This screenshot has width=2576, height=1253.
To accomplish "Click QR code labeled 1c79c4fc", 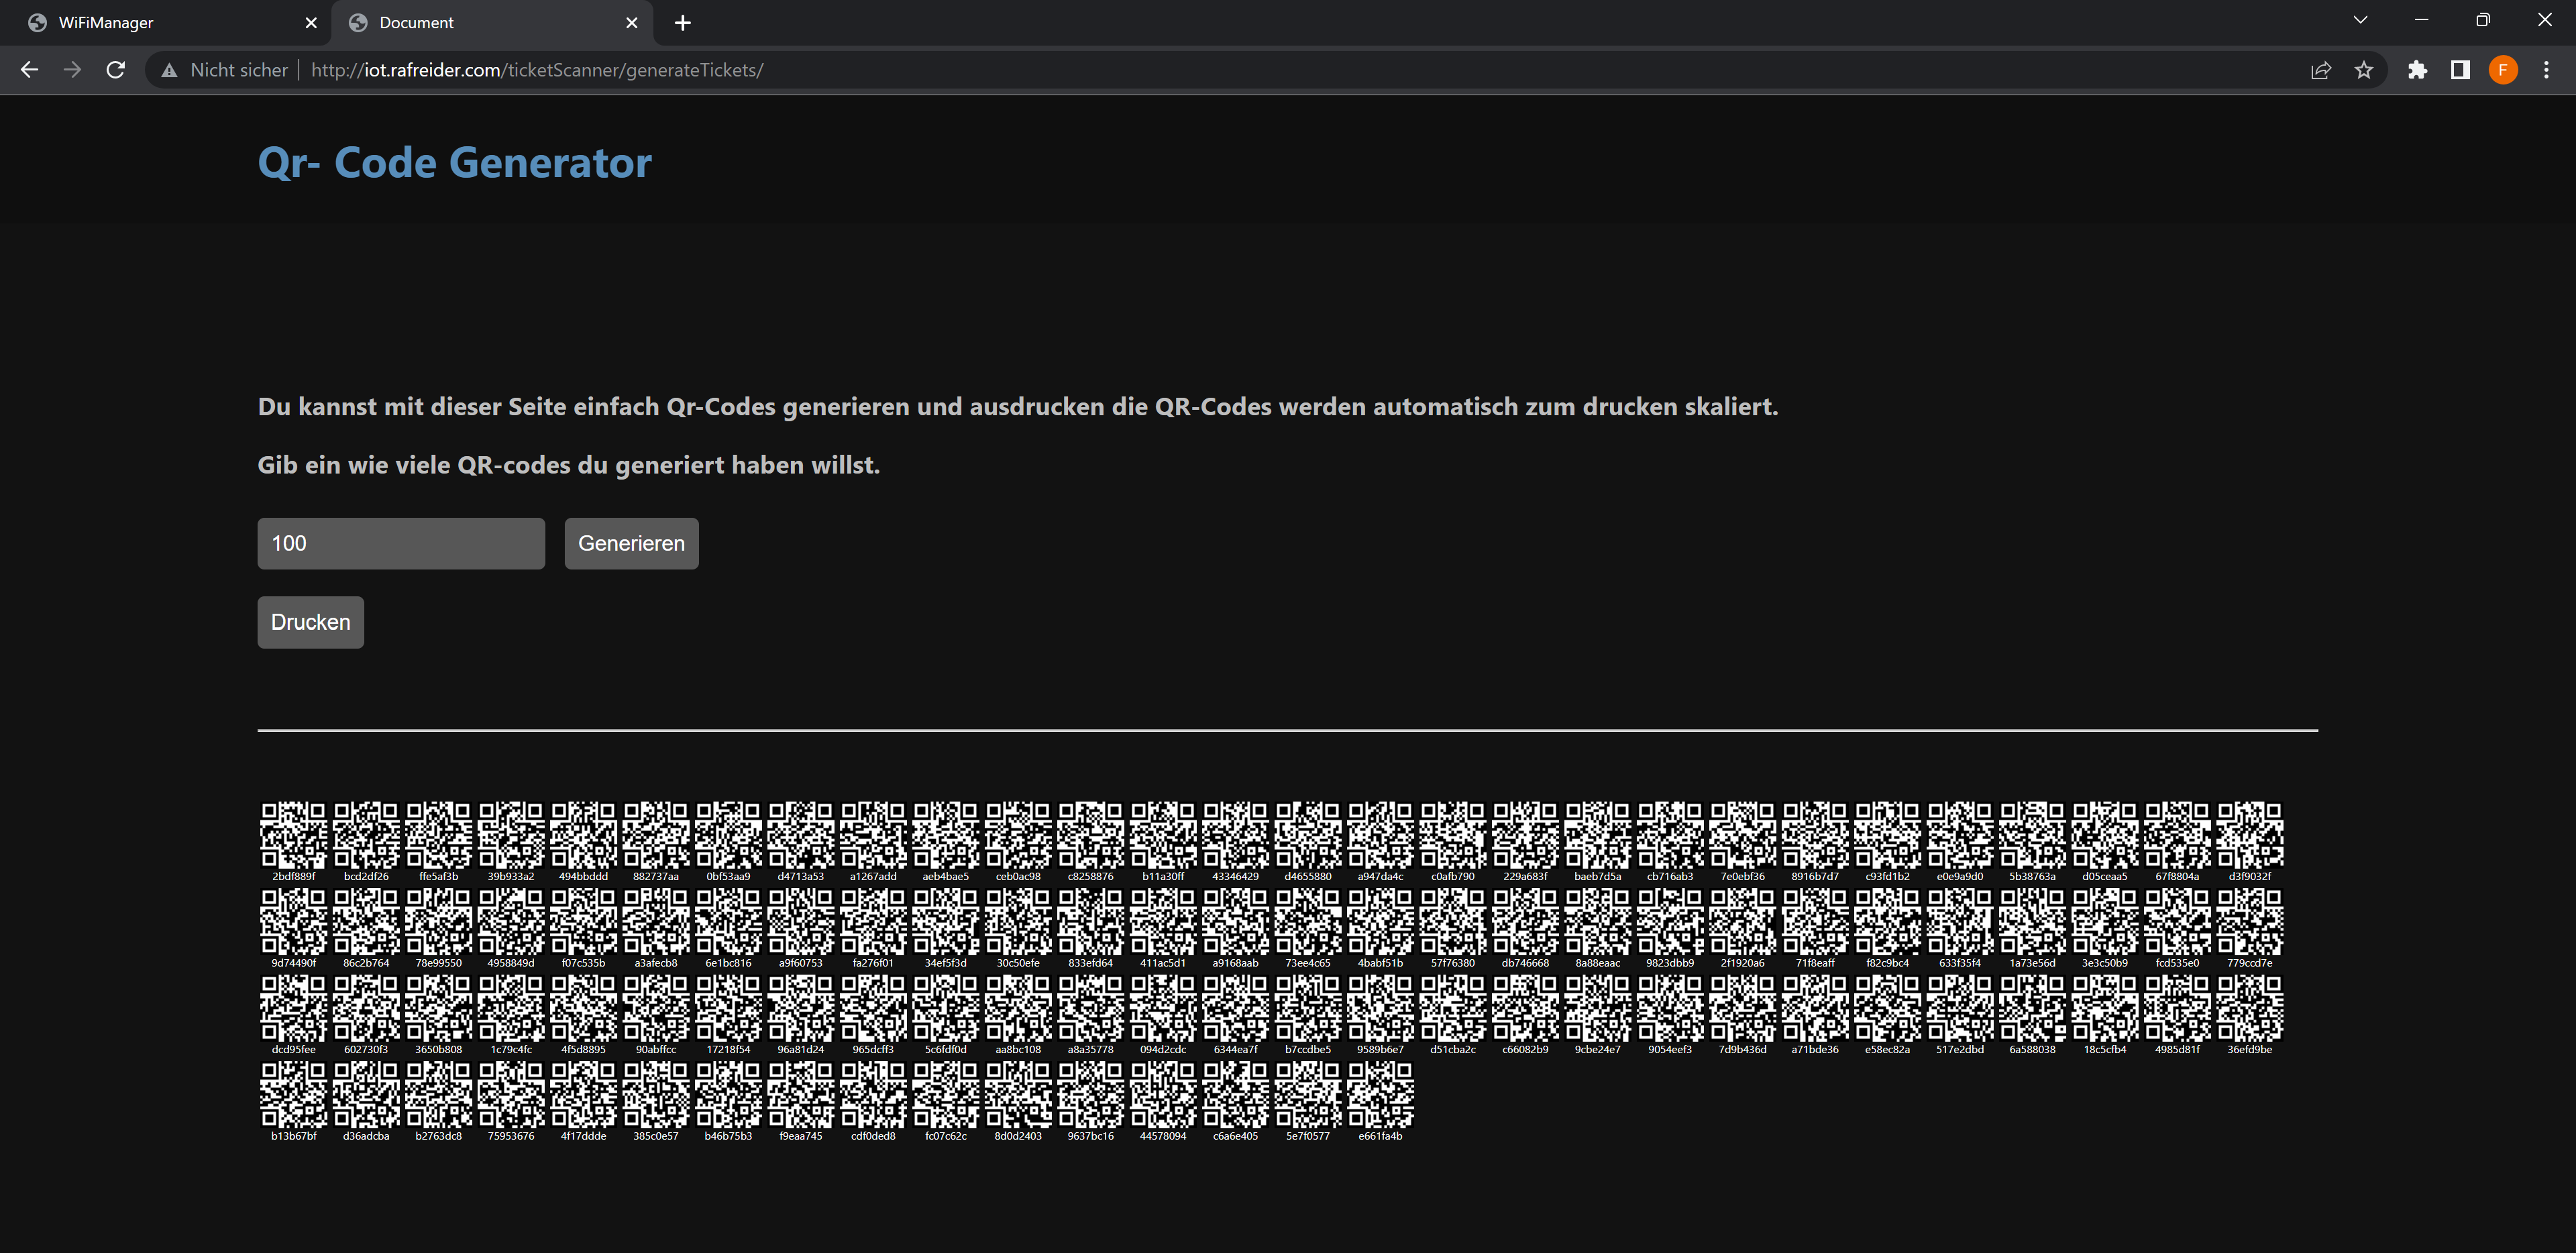I will (511, 1008).
